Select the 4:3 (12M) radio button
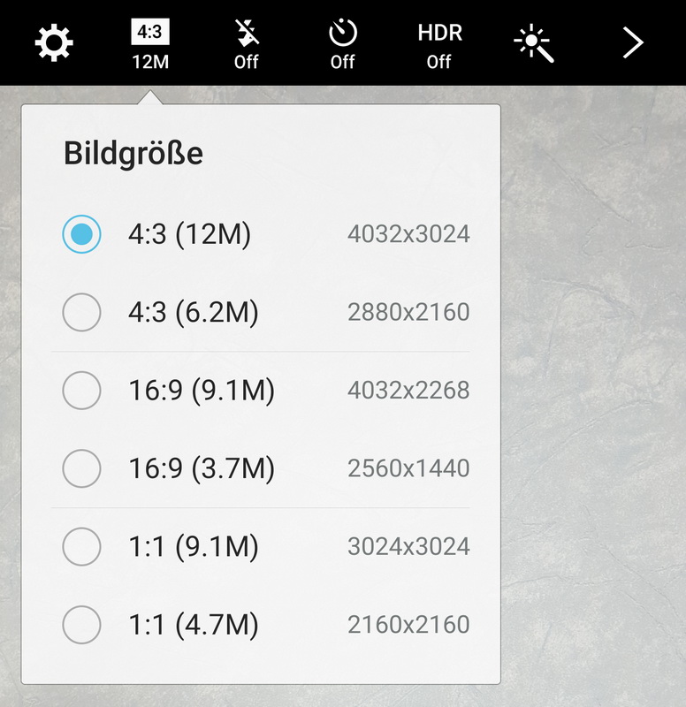Screen dimensions: 686x707 81,234
